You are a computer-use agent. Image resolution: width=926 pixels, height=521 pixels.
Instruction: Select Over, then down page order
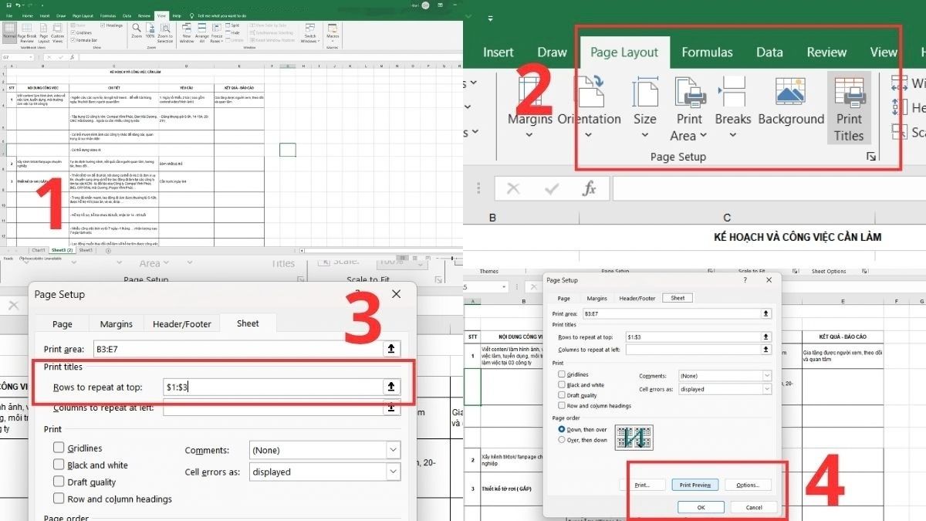click(x=562, y=440)
